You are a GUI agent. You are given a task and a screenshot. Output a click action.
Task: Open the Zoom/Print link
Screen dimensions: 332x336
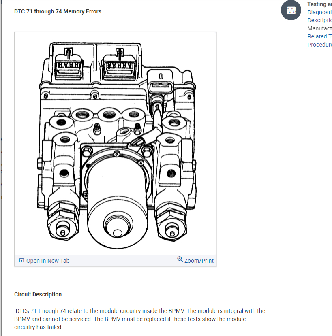tap(199, 261)
